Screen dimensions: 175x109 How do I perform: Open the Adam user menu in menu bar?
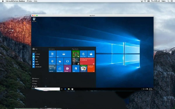coord(163,1)
